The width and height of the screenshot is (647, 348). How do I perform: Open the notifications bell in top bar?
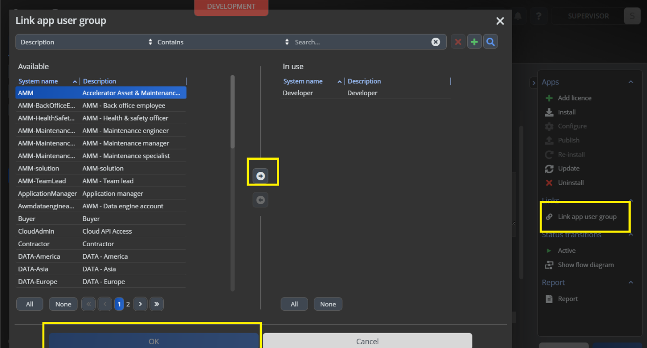coord(518,16)
